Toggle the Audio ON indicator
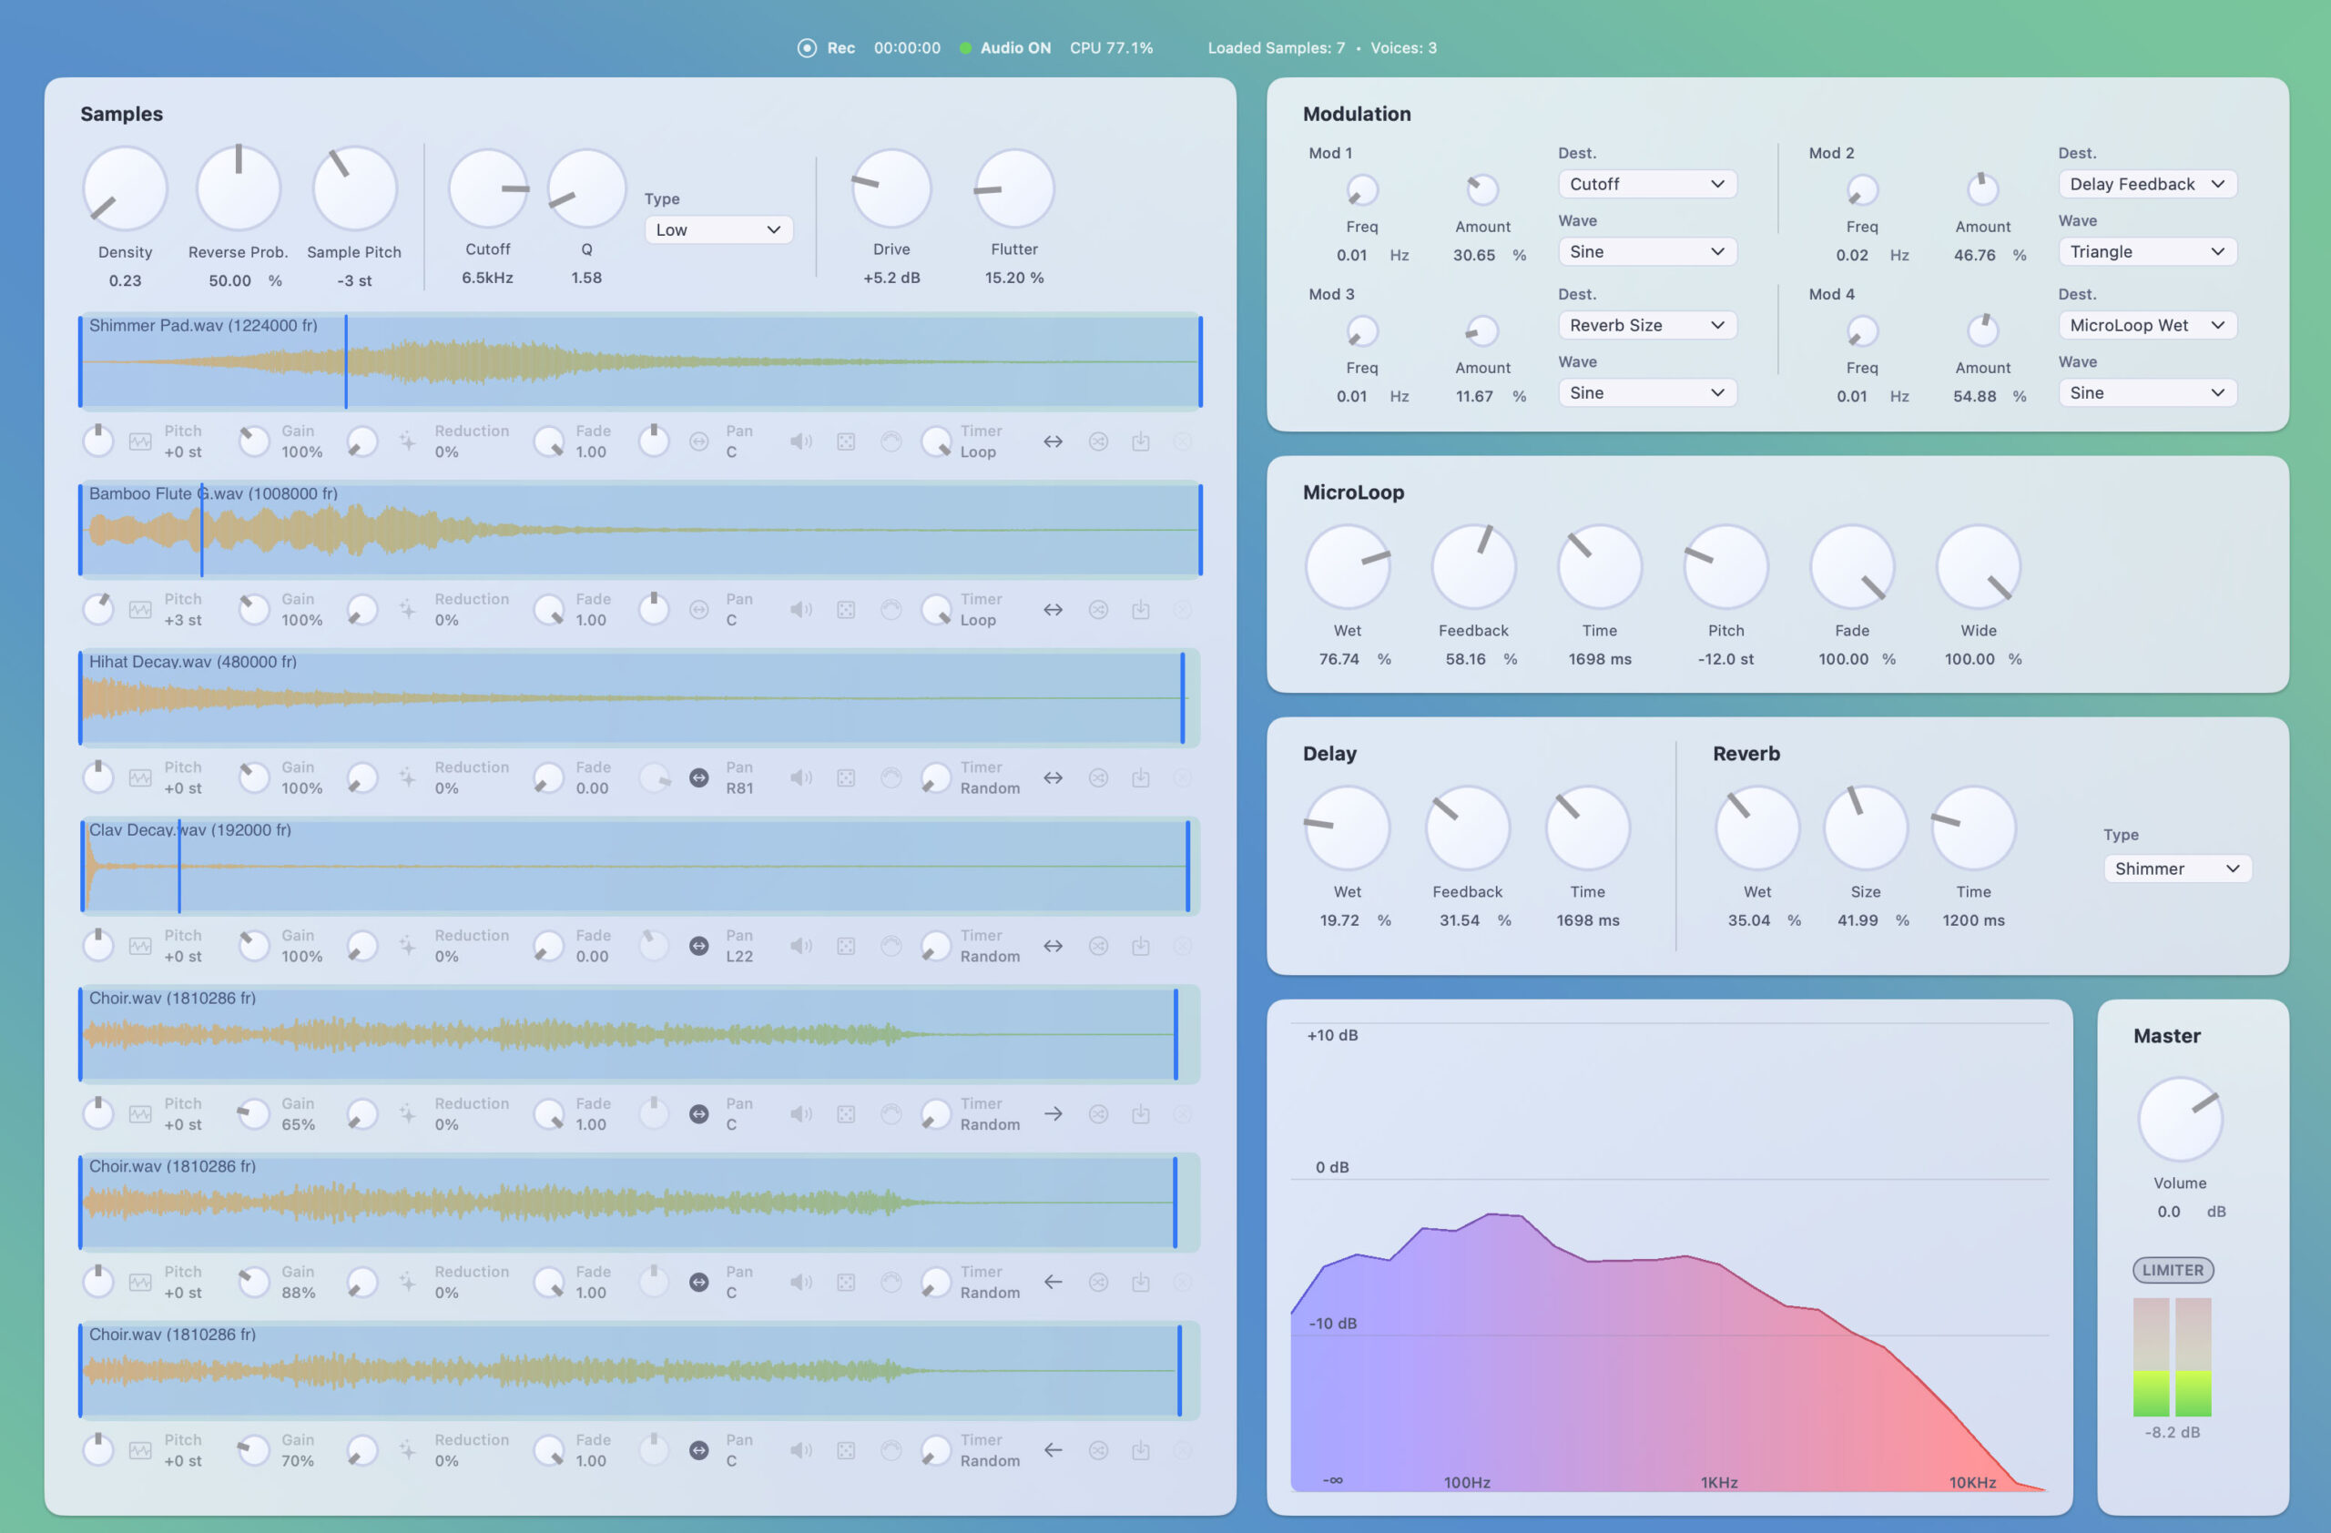 point(966,48)
